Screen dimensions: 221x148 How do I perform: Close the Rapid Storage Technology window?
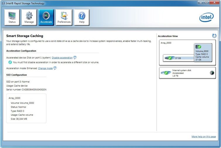[214, 2]
